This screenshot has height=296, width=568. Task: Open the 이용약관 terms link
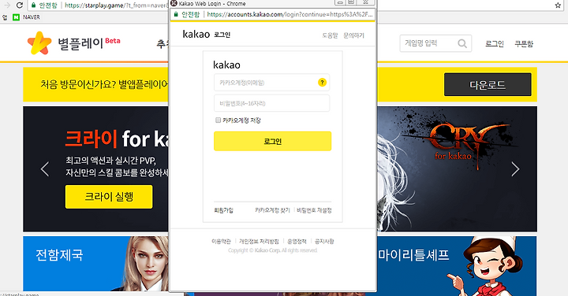[x=221, y=241]
